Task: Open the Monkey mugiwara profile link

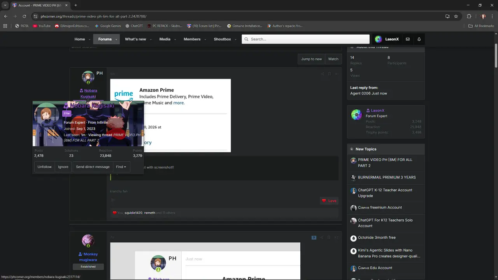Action: point(88,257)
